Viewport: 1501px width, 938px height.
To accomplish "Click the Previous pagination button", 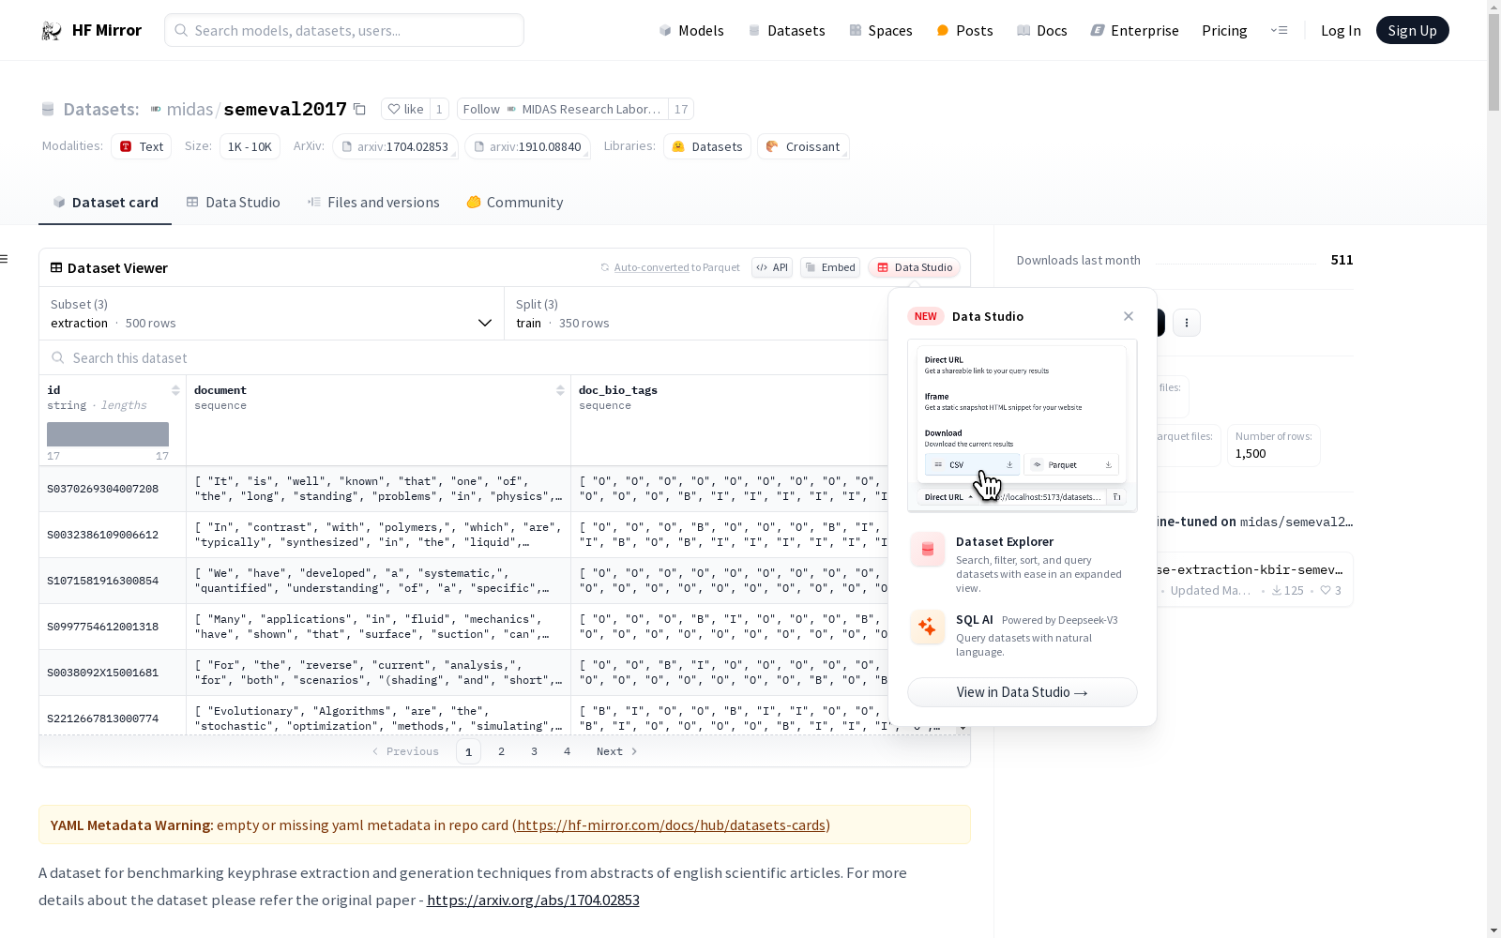I will (x=405, y=751).
